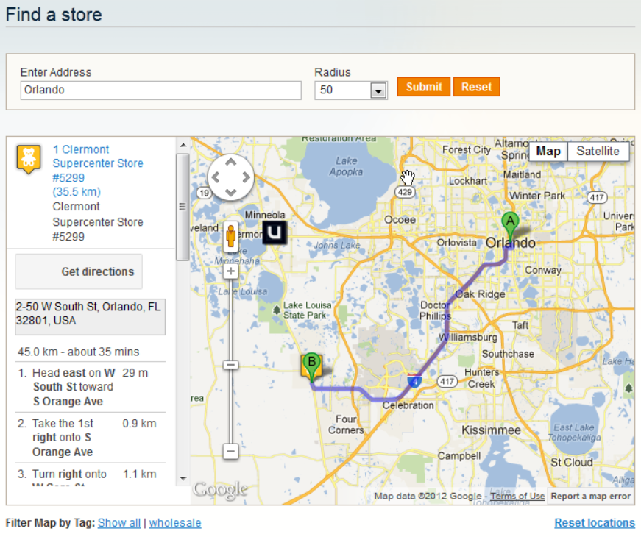Click the Get directions button

[79, 271]
